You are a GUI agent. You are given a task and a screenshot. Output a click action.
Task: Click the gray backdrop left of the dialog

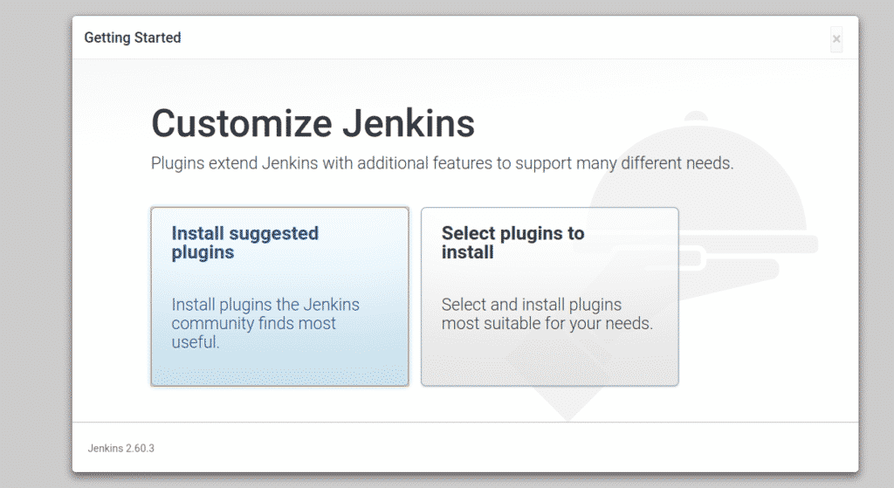pos(35,244)
